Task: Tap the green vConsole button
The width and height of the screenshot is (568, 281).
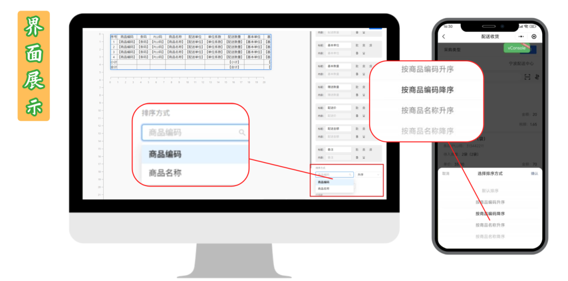Action: point(516,48)
